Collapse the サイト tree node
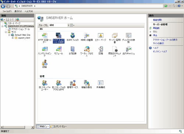The width and height of the screenshot is (184, 134). click(x=6, y=32)
